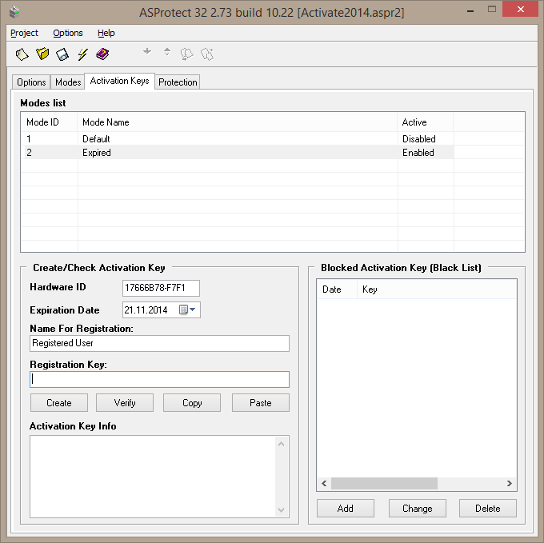Click the Hardware ID input field
Viewport: 544px width, 543px height.
click(x=161, y=288)
